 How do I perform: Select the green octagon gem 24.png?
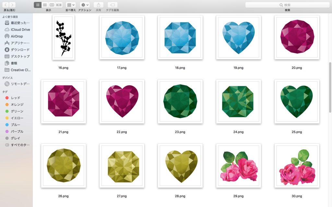pyautogui.click(x=238, y=101)
